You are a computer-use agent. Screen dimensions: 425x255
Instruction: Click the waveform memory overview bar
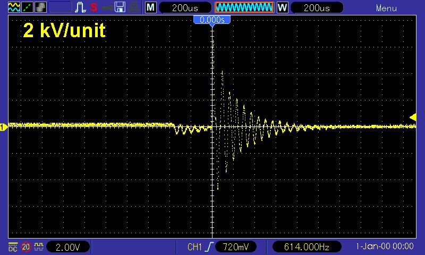[x=244, y=8]
